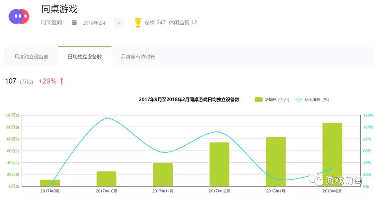Open the 月度总有效时长 tab

[x=138, y=57]
